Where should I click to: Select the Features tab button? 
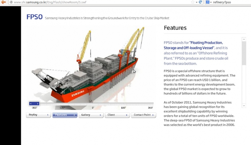coord(65,115)
